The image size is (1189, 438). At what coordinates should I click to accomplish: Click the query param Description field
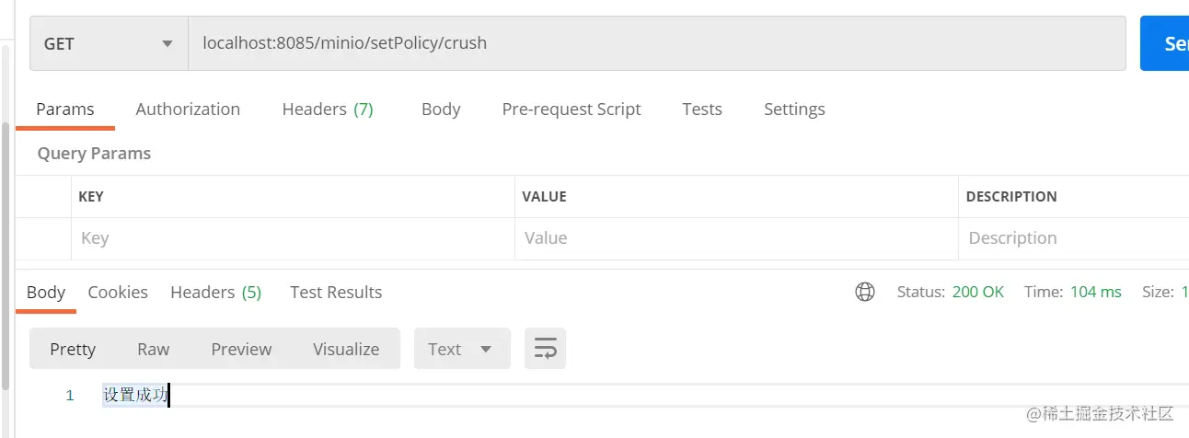1074,238
